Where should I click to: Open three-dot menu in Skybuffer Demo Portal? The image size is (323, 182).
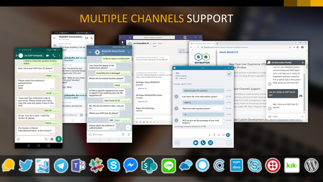click(129, 52)
